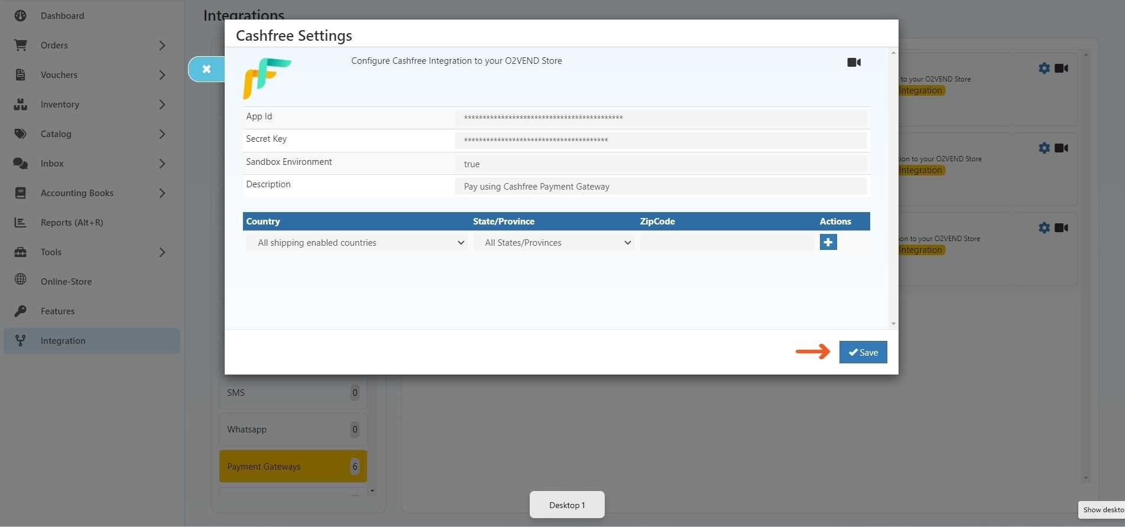Image resolution: width=1125 pixels, height=527 pixels.
Task: Click the App Id field
Action: click(x=661, y=118)
